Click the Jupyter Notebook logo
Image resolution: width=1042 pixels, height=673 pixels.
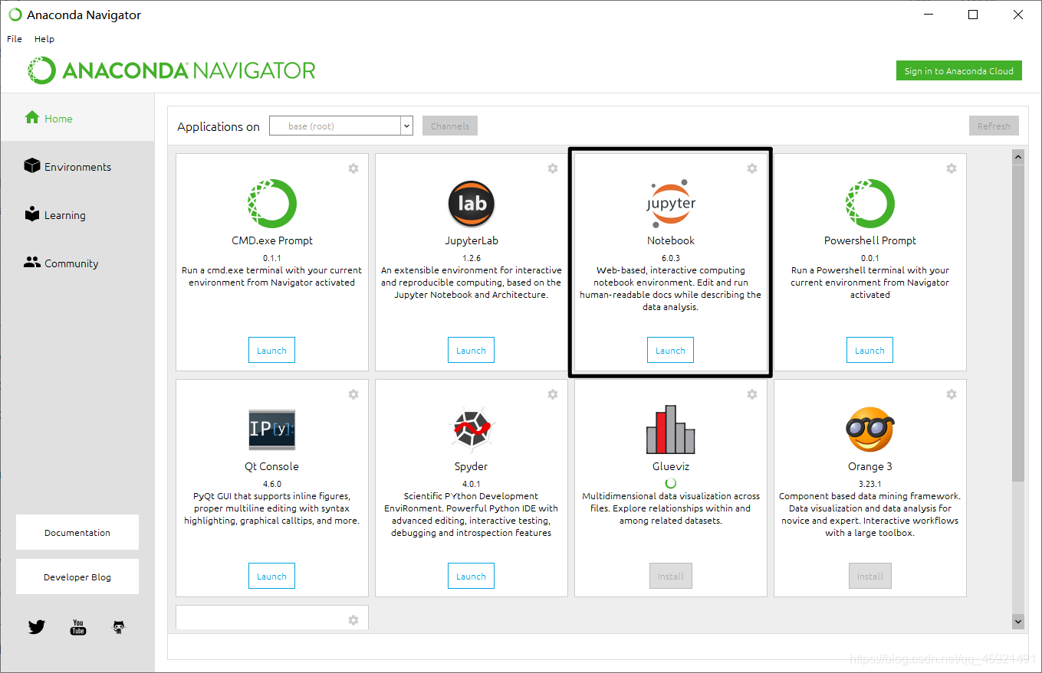tap(671, 204)
